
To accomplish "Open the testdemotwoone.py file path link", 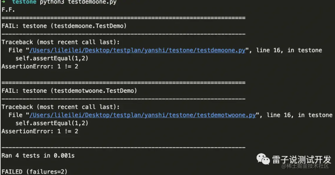I will point(142,115).
